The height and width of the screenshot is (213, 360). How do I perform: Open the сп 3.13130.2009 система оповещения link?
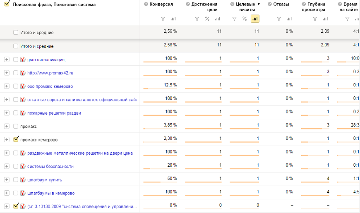(x=82, y=206)
